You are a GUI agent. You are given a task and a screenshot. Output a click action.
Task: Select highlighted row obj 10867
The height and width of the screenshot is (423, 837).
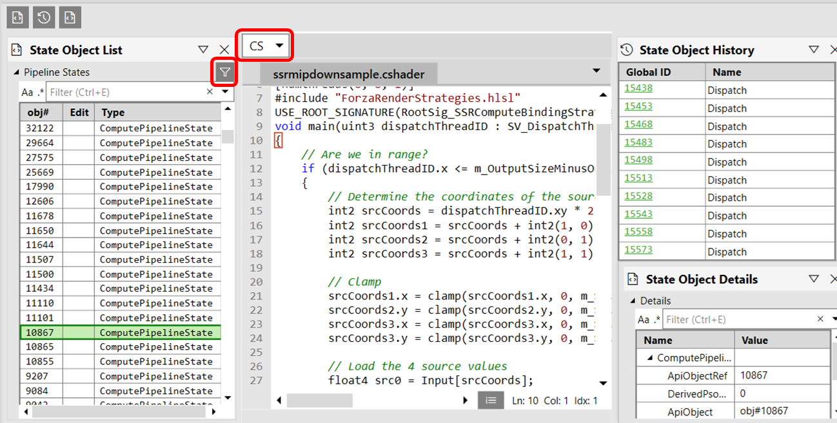coord(121,332)
